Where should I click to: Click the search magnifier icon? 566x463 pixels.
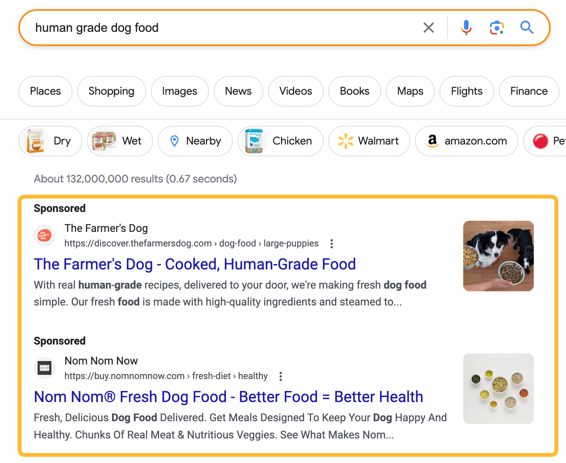tap(527, 27)
